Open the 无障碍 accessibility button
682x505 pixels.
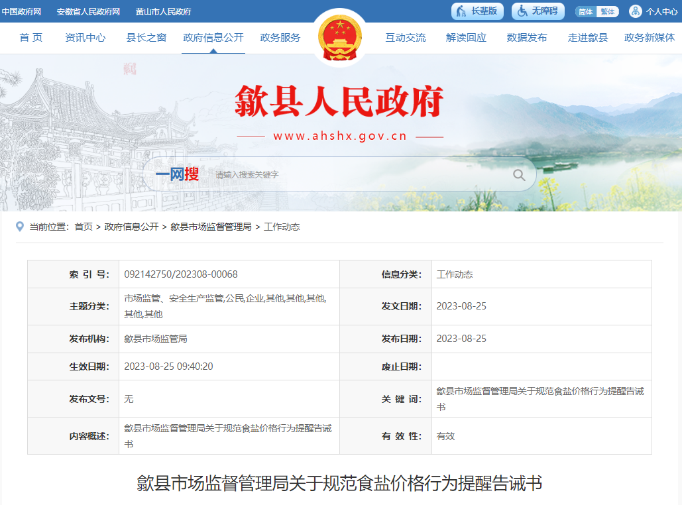click(538, 11)
